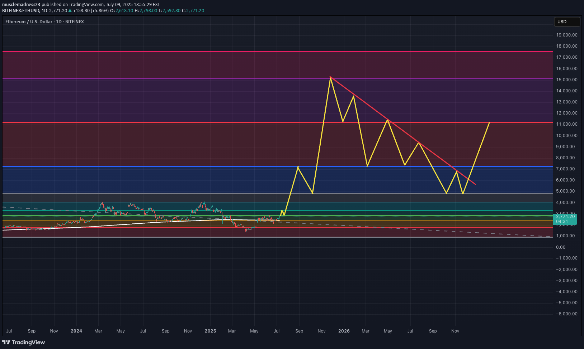Screen dimensions: 584x349
Task: Click the 9,000.00 price axis label
Action: pyautogui.click(x=565, y=147)
